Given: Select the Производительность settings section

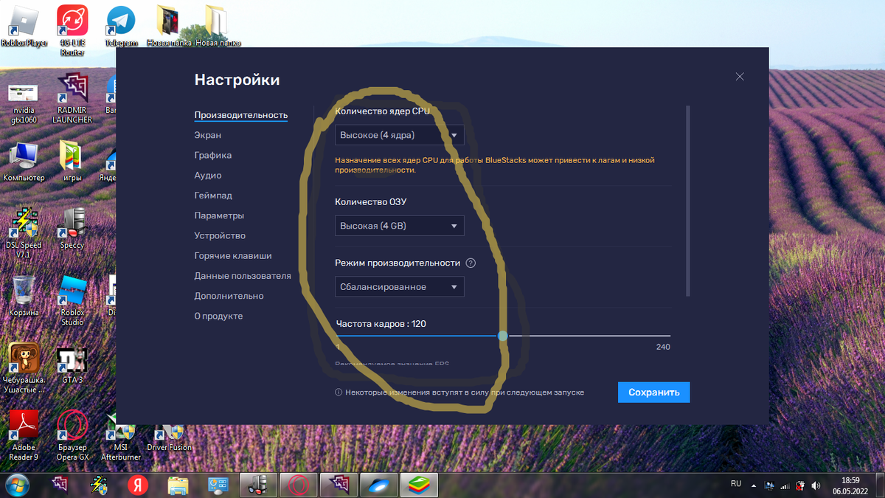Looking at the screenshot, I should click(x=241, y=115).
